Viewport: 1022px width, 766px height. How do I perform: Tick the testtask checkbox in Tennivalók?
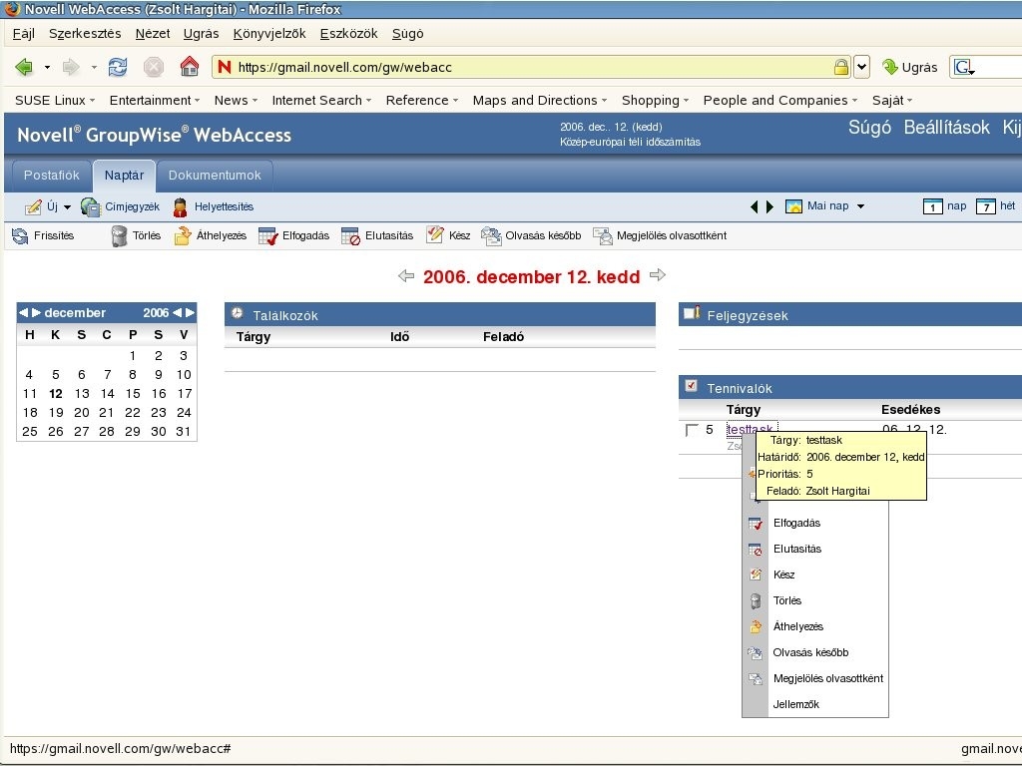pyautogui.click(x=692, y=430)
